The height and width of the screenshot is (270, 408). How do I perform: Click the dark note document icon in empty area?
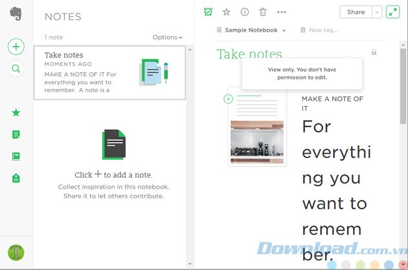[x=114, y=144]
